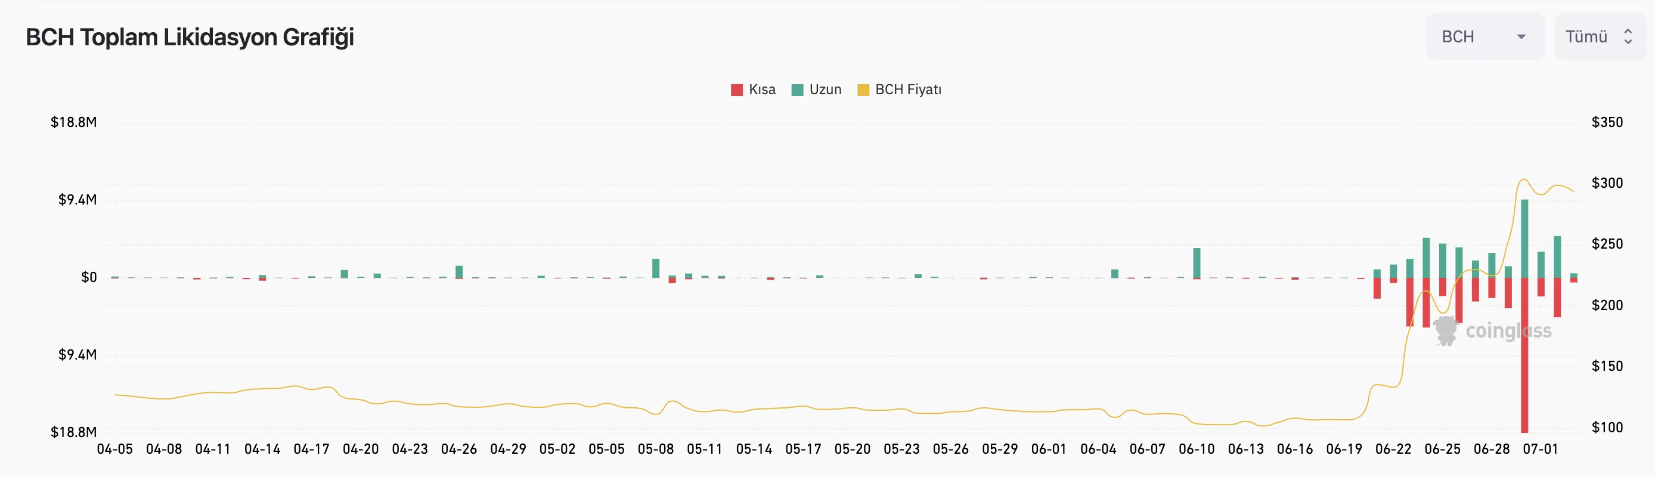Click the dropdown arrow beside BCH
The image size is (1655, 477).
1521,36
